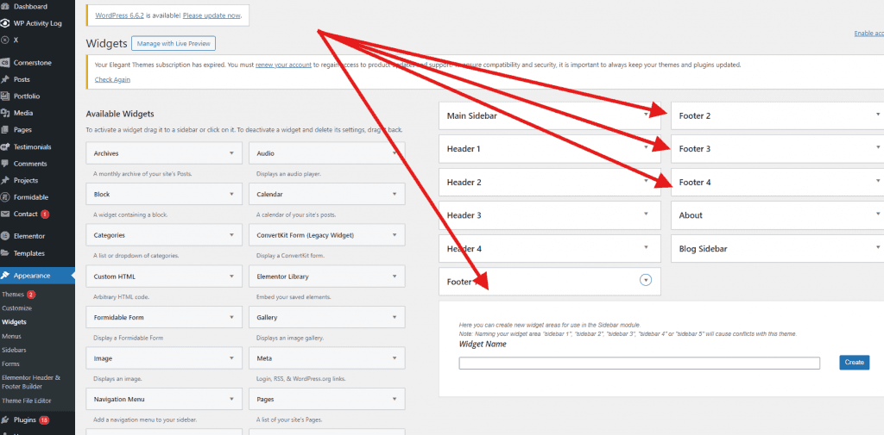The height and width of the screenshot is (435, 884).
Task: Select the Widgets submenu item
Action: 14,322
